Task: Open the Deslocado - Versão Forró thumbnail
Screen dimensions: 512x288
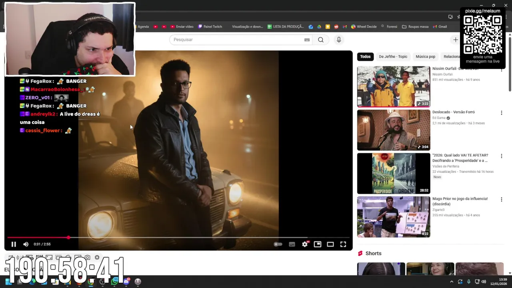Action: coord(394,130)
